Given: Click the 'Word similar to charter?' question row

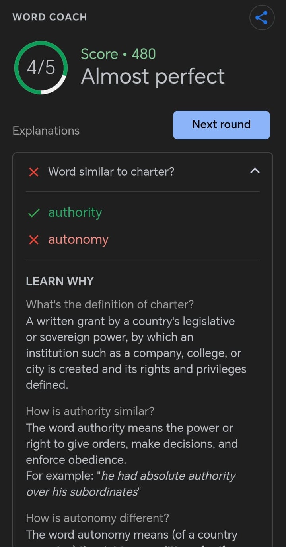Looking at the screenshot, I should [x=143, y=172].
